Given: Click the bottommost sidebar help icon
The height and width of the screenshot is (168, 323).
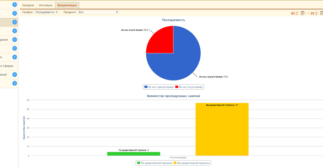Looking at the screenshot, I should [14, 83].
